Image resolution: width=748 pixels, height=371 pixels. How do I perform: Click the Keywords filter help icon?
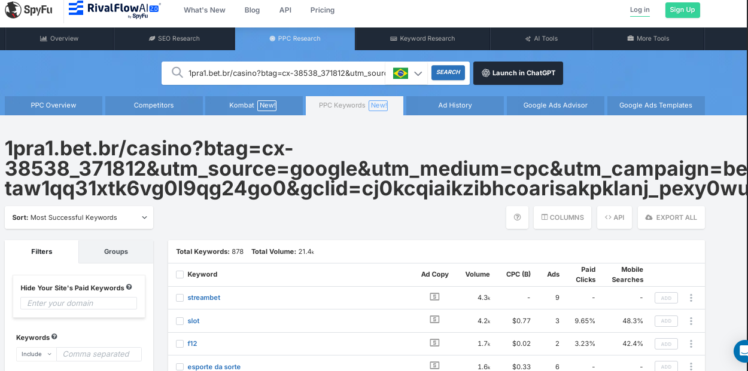(x=54, y=337)
